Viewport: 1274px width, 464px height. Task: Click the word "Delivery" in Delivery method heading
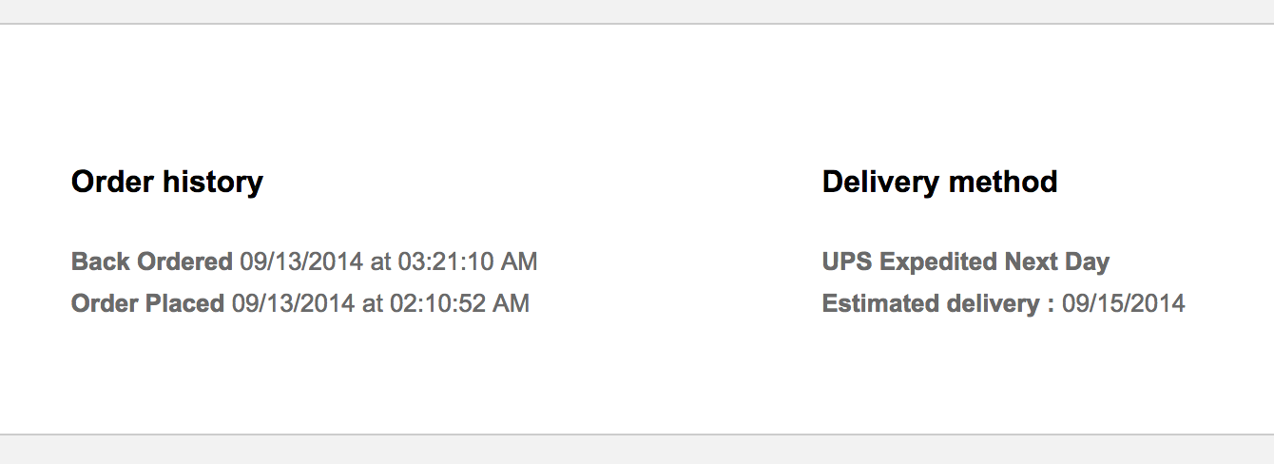tap(878, 182)
